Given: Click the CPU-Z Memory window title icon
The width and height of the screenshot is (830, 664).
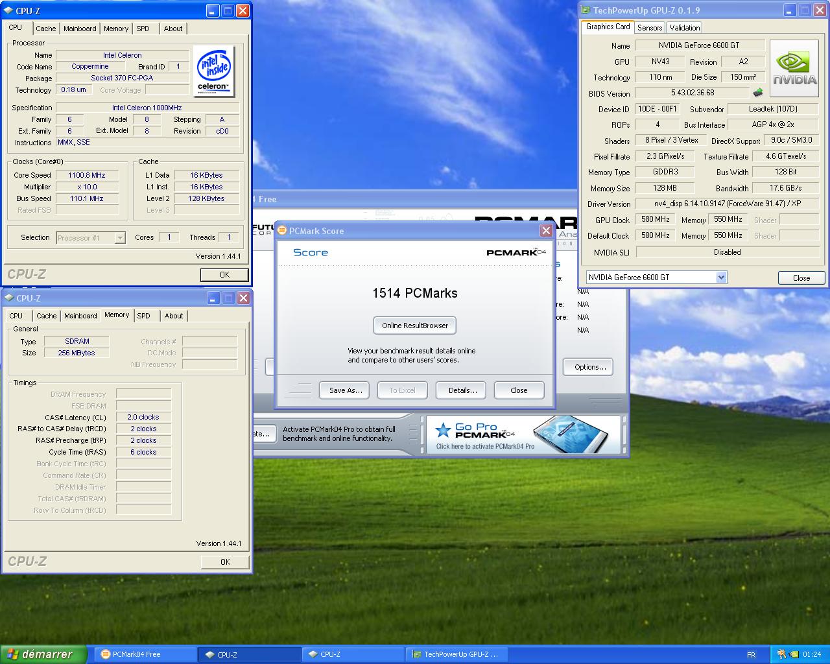Looking at the screenshot, I should [8, 298].
